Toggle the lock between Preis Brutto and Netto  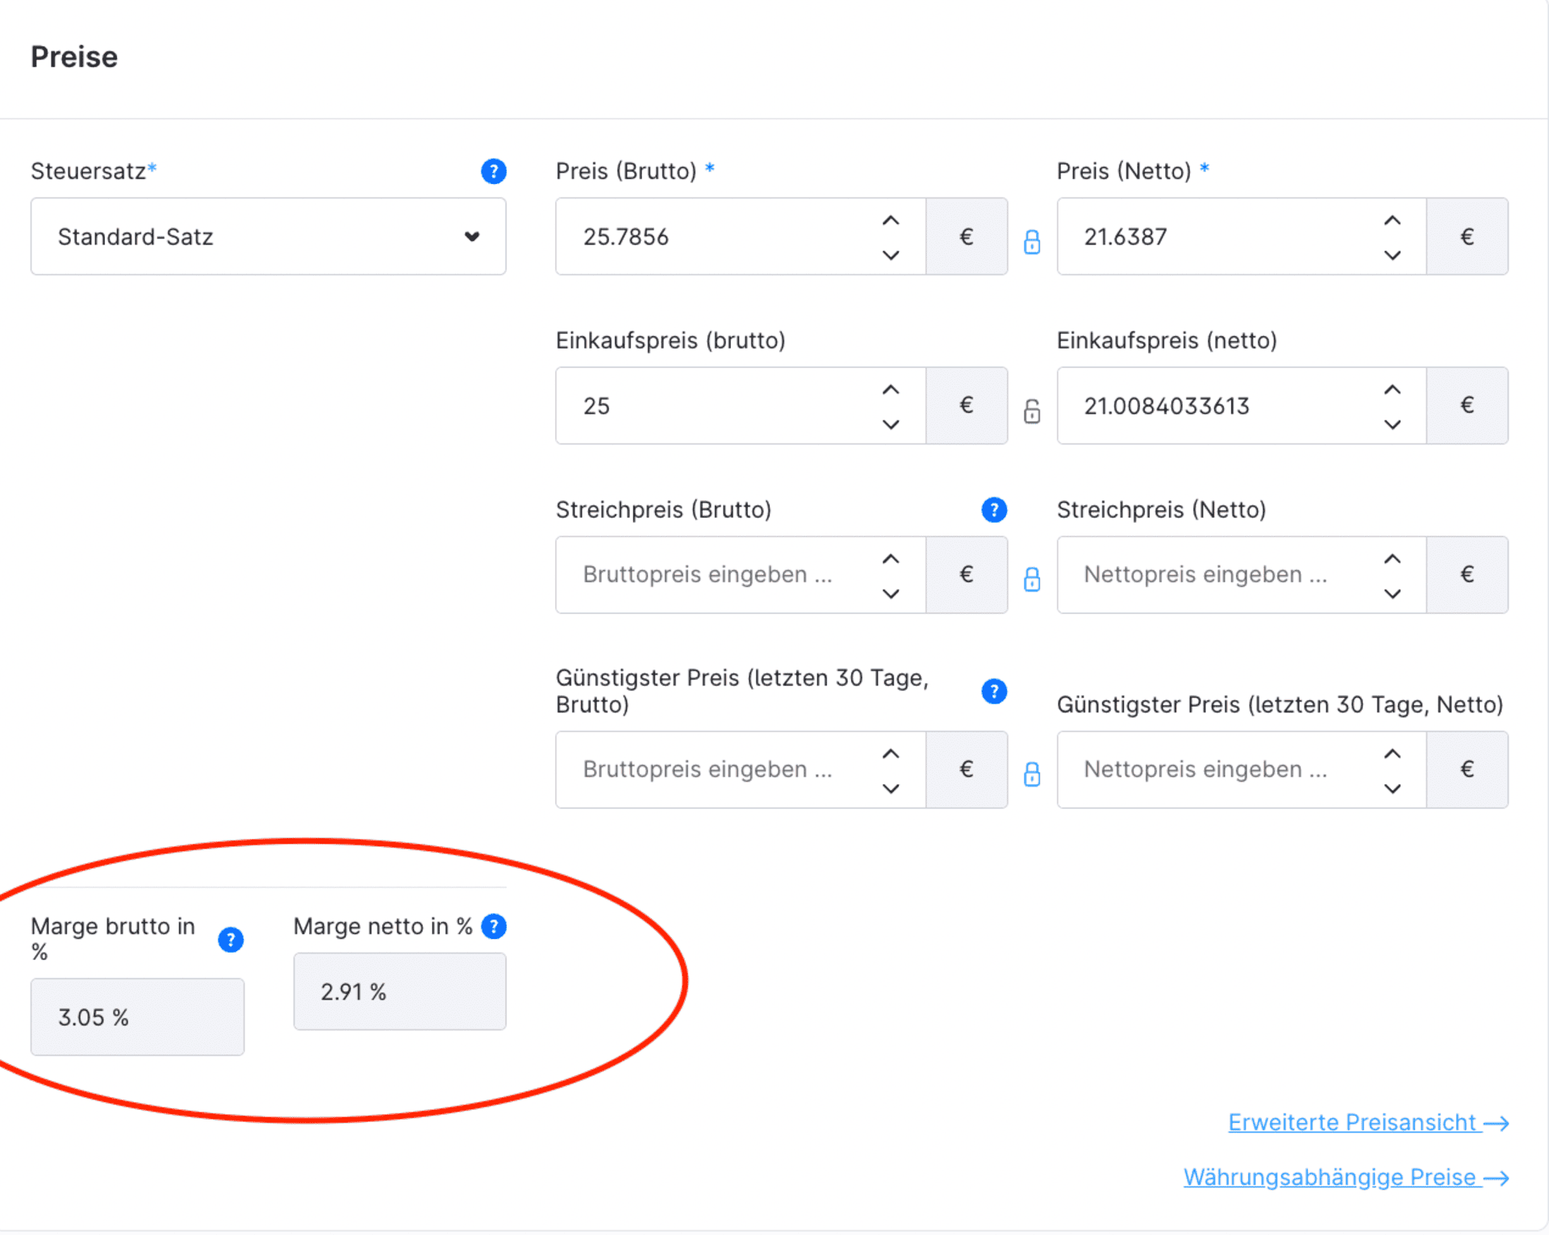1032,241
